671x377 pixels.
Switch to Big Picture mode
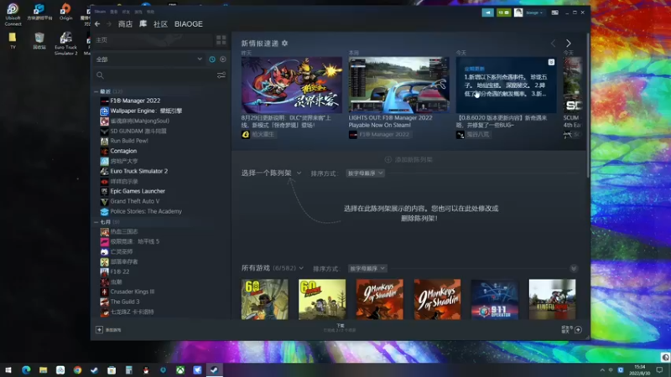pos(554,13)
